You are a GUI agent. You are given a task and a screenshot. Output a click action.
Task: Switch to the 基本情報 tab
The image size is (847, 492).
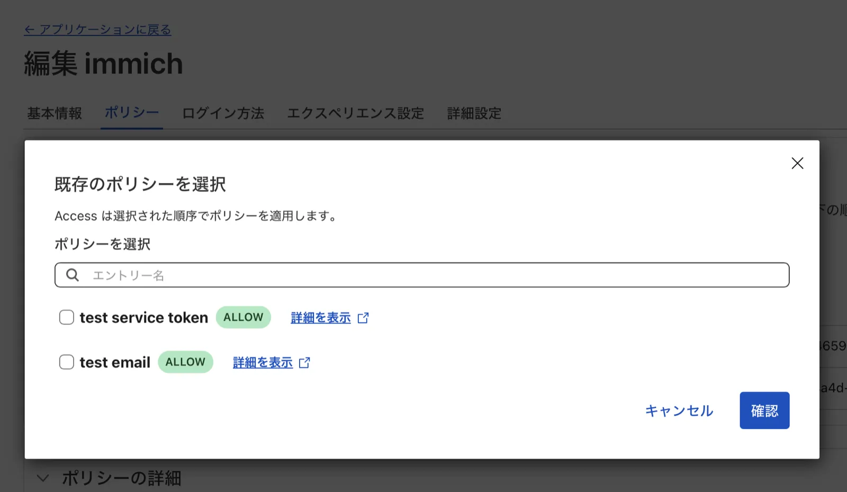pyautogui.click(x=54, y=113)
